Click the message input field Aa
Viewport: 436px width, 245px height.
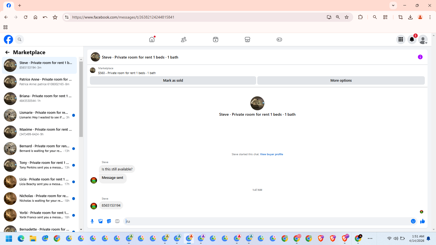267,221
